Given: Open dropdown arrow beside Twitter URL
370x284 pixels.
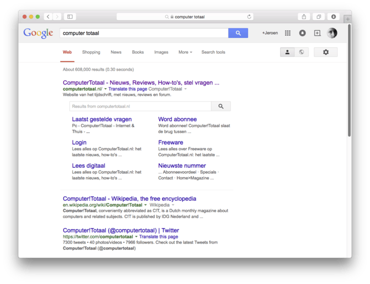Looking at the screenshot, I should (x=136, y=236).
